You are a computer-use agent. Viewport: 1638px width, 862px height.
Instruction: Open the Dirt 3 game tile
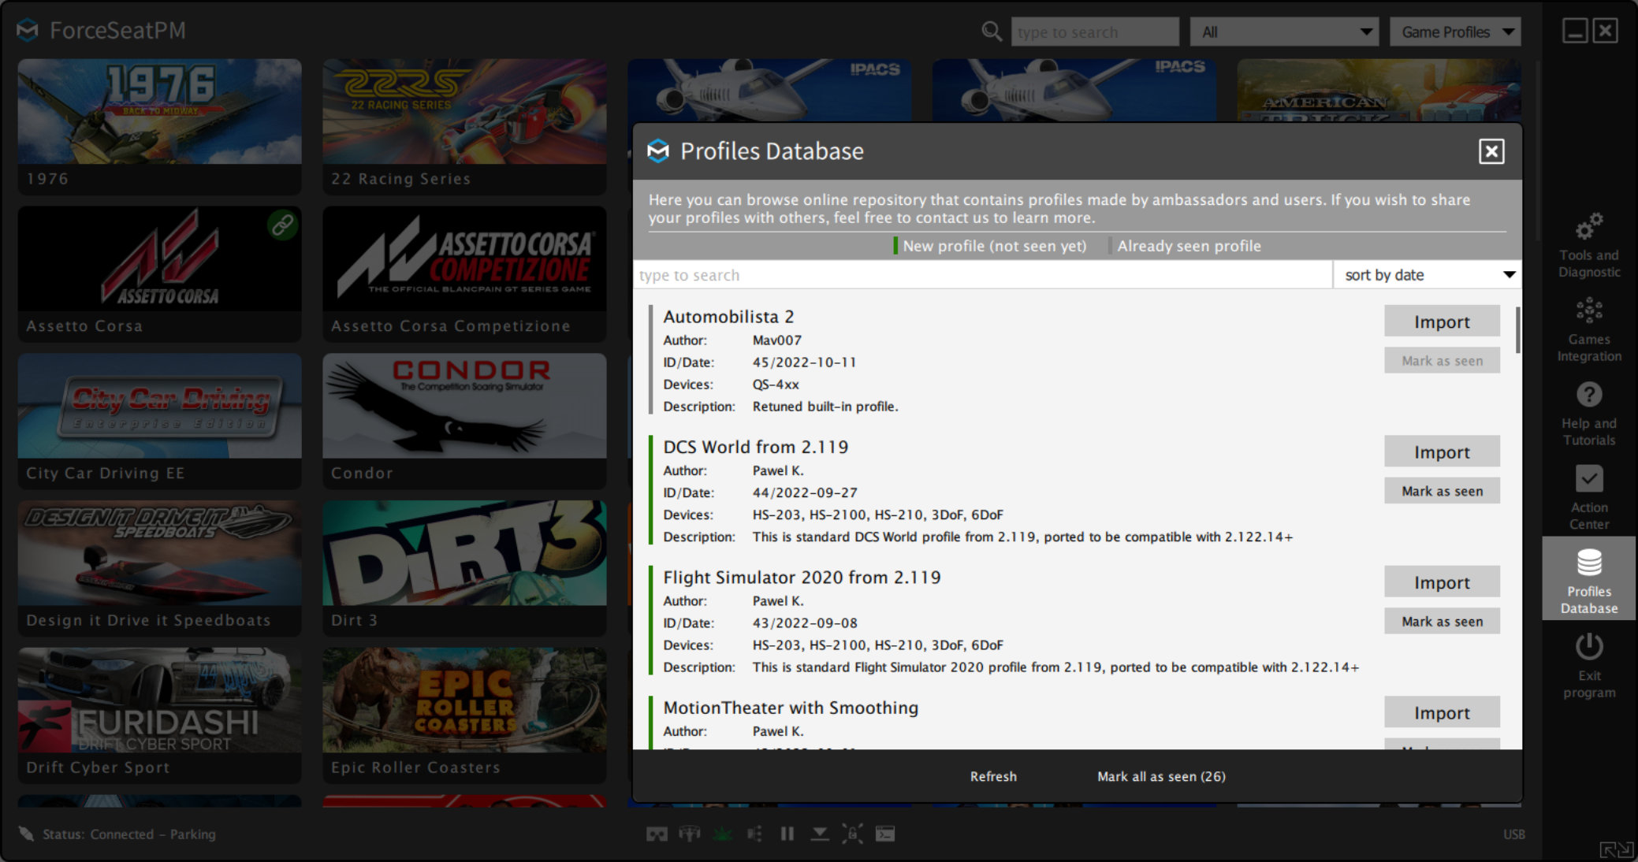tap(464, 568)
